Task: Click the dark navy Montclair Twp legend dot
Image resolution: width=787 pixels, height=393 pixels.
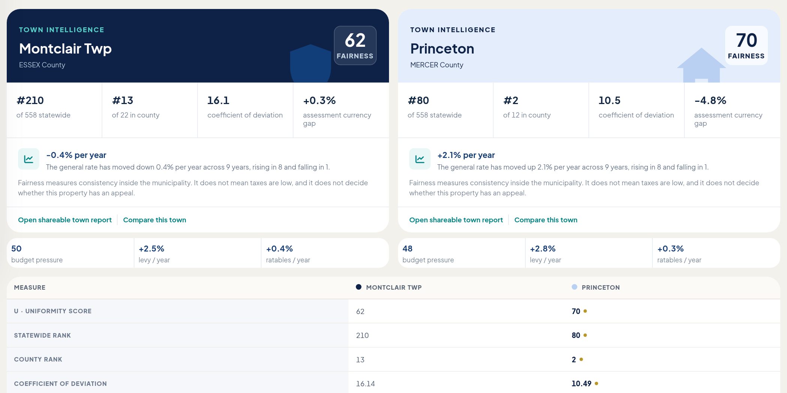Action: 359,287
